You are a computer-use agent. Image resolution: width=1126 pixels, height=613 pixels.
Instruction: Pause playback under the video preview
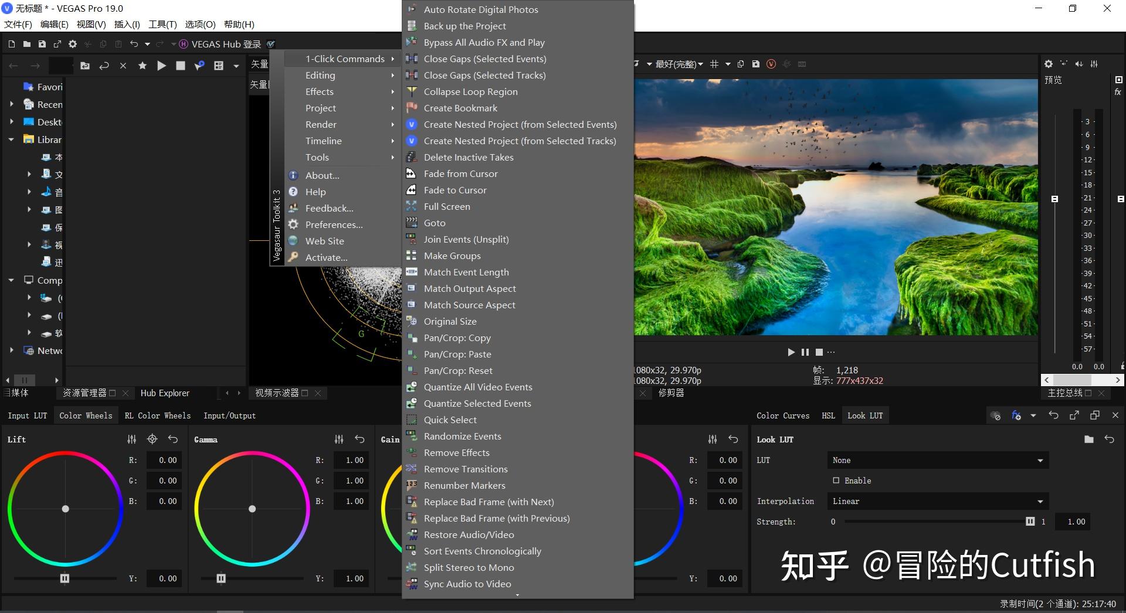point(805,352)
